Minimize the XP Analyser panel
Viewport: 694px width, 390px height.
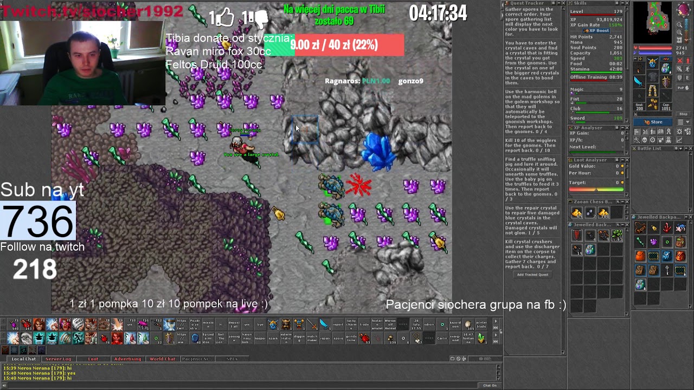tap(622, 127)
